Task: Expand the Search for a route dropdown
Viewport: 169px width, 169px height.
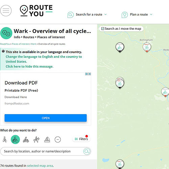Action: [x=105, y=15]
